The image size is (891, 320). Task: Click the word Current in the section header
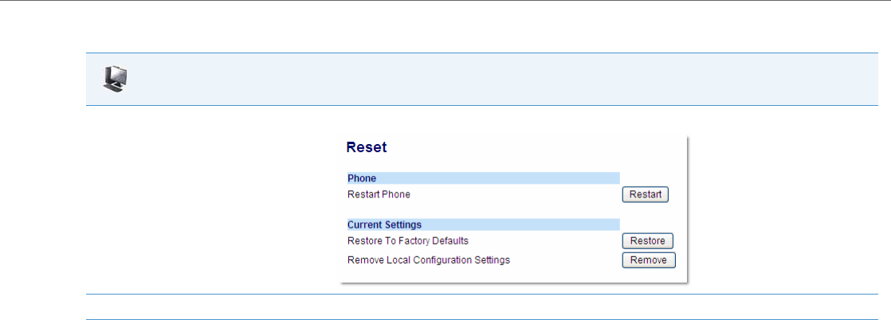pyautogui.click(x=364, y=225)
